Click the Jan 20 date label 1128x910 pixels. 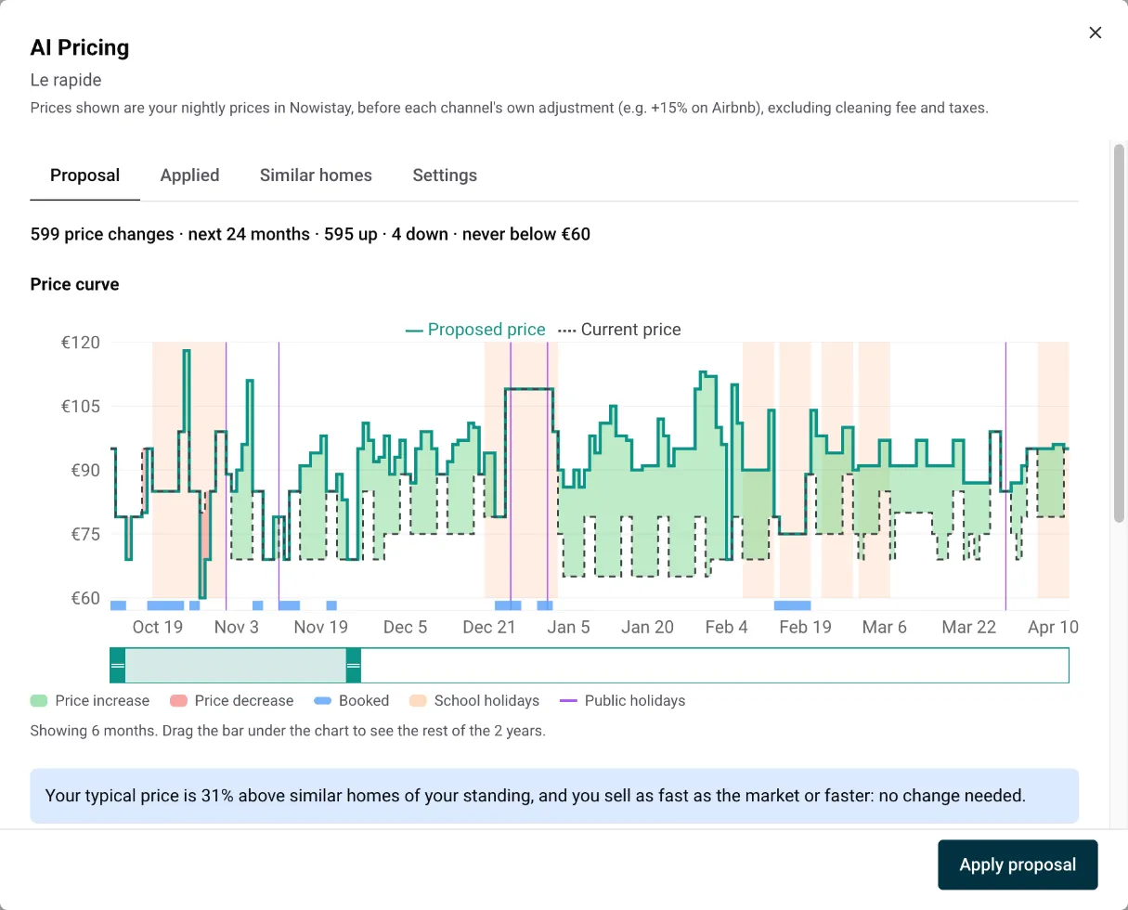tap(648, 627)
